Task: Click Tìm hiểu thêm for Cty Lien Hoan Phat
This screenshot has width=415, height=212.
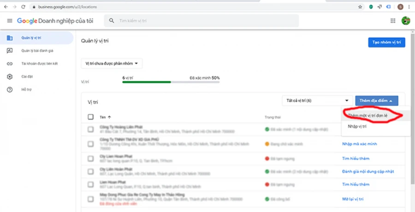Action: (x=356, y=158)
